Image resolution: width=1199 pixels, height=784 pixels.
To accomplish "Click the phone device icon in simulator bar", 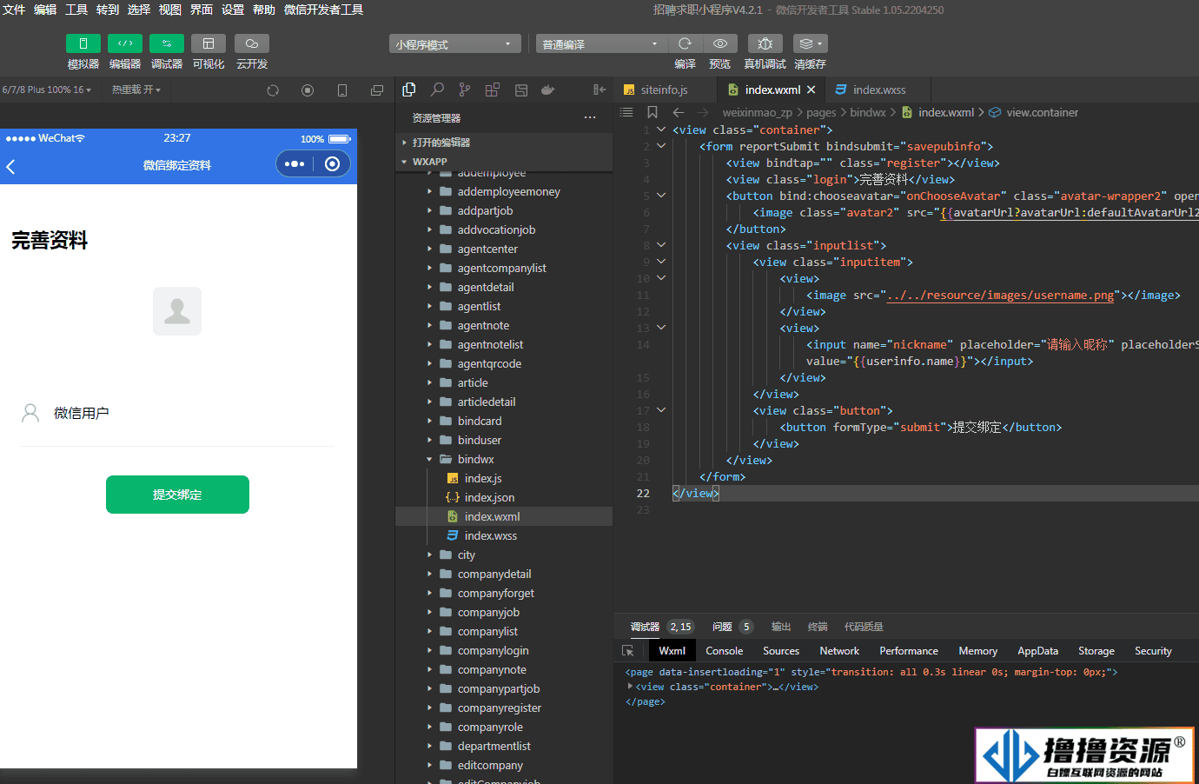I will click(342, 90).
